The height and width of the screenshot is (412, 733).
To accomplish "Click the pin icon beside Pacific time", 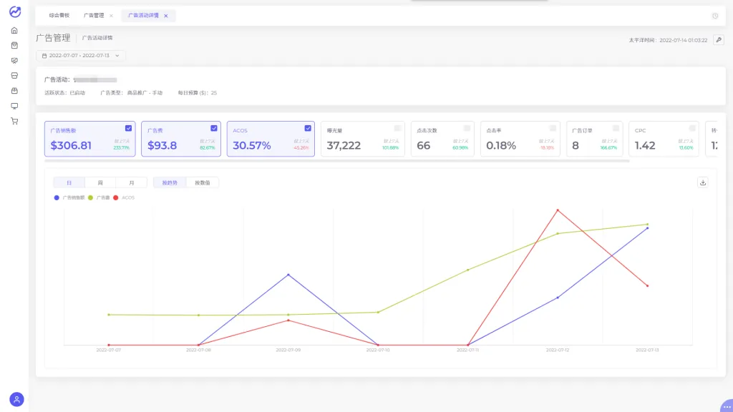I will [719, 40].
